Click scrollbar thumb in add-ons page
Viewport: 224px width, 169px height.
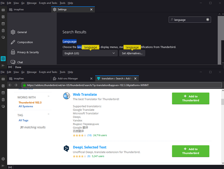[x=223, y=102]
